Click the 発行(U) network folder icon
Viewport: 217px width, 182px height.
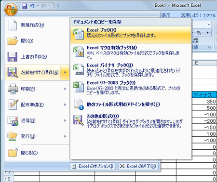(x=13, y=136)
